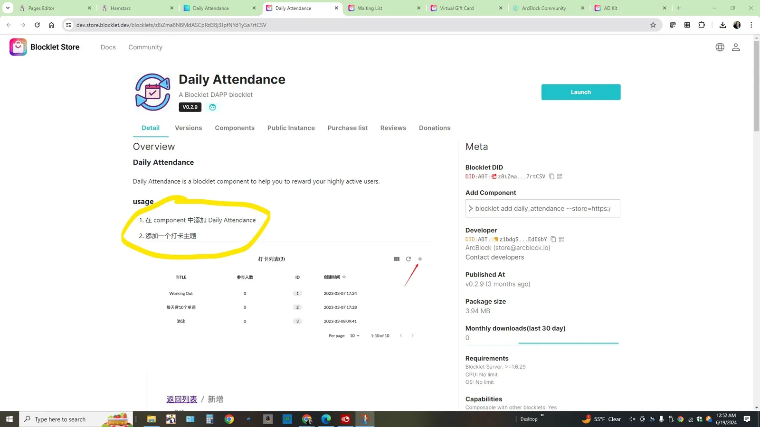Switch to the Versions tab
The height and width of the screenshot is (427, 760).
click(x=188, y=128)
